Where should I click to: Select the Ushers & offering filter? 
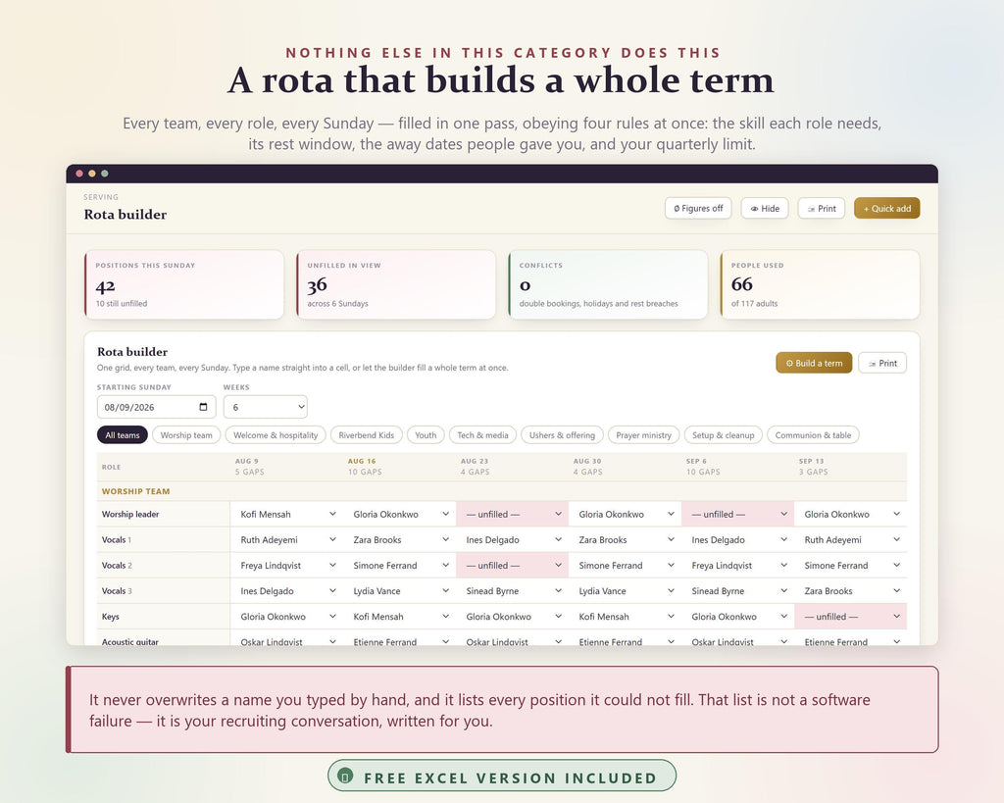point(562,435)
